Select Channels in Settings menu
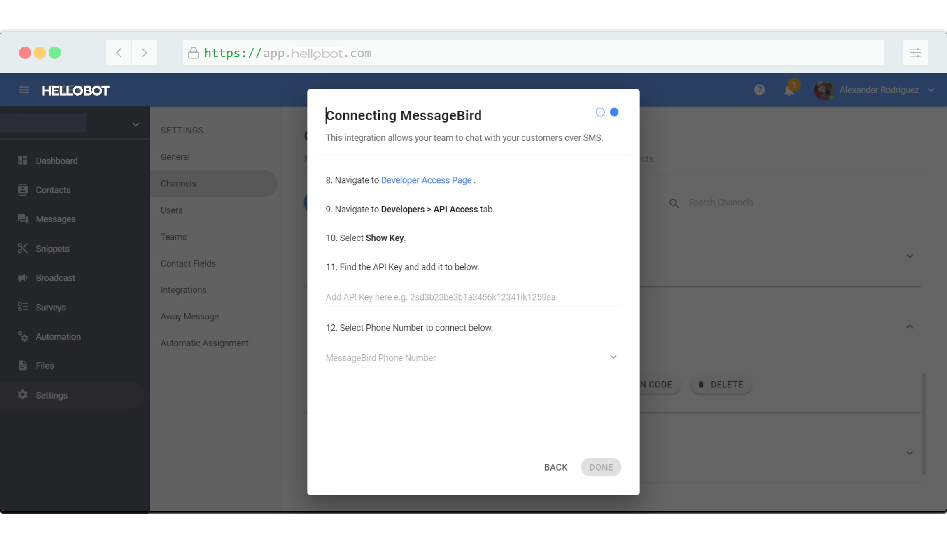Screen dimensions: 947x543 pos(214,184)
